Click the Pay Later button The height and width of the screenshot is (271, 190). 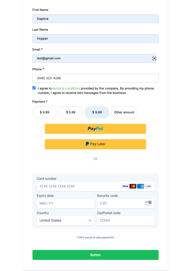point(95,144)
